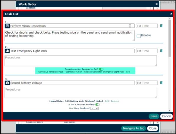Image resolution: width=176 pixels, height=134 pixels.
Task: Delete the Test Emergency Light Pack task
Action: [x=161, y=51]
